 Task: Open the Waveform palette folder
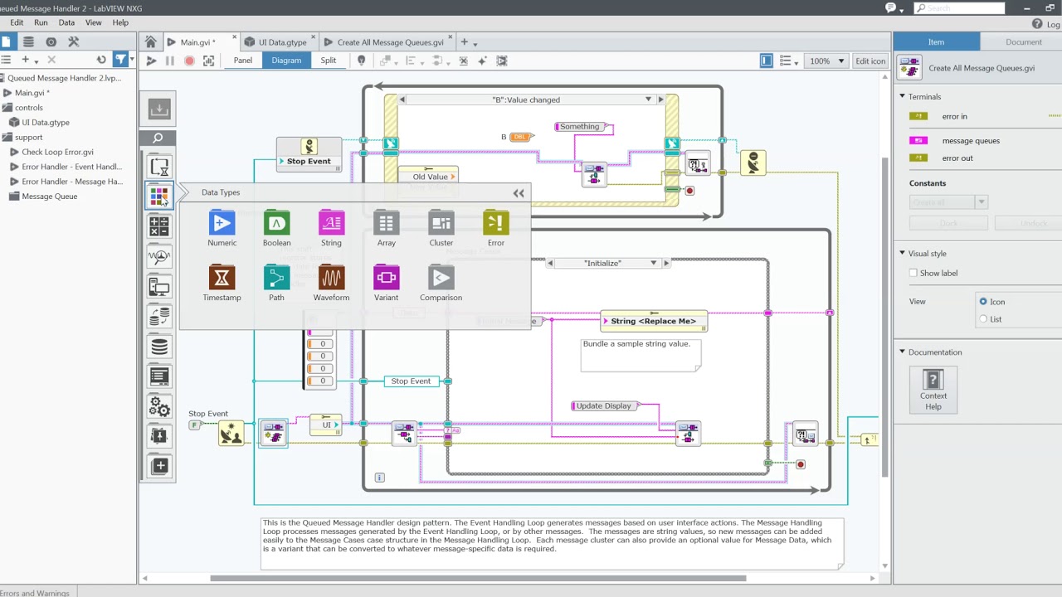pos(331,284)
